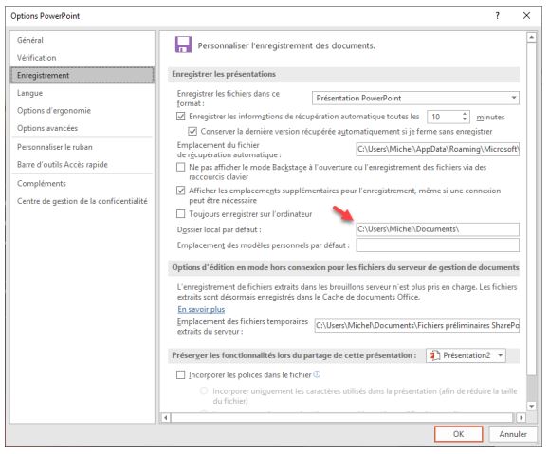Click Personnaliser l'enregistrement des documents heading

click(286, 45)
